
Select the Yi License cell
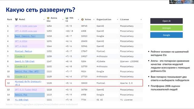pos(126,100)
